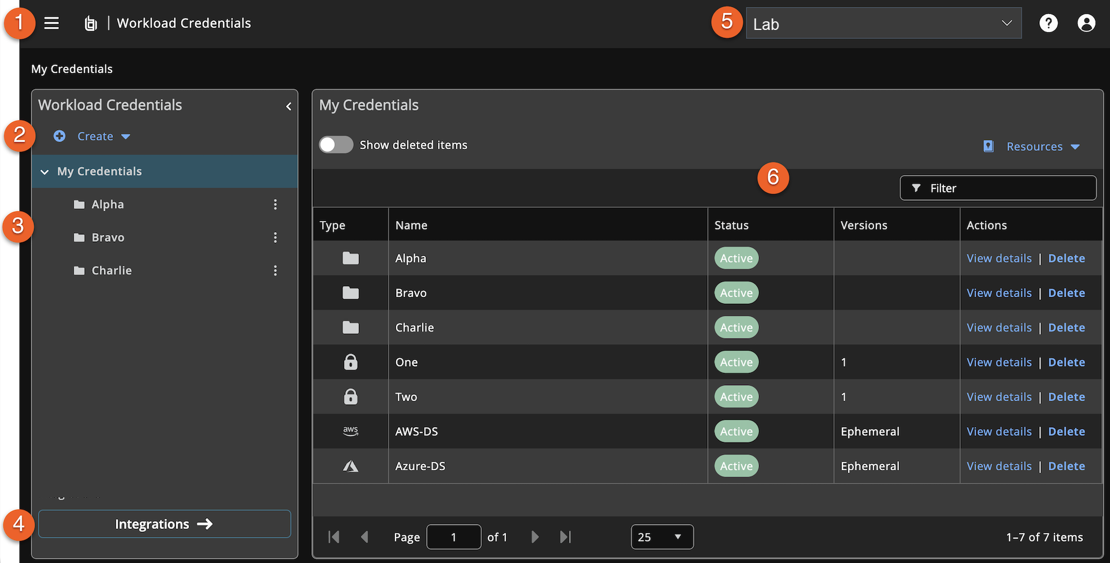
Task: Click the Bravo folder icon in sidebar tree
Action: pos(79,237)
